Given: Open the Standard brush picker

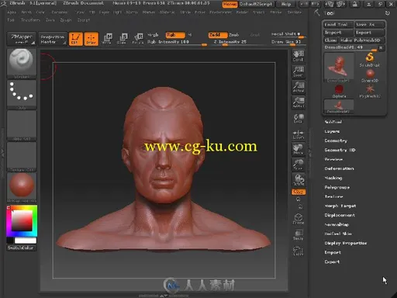Looking at the screenshot, I should point(22,64).
